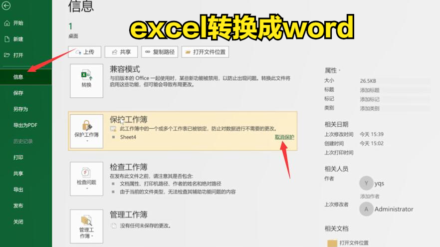
Task: Click the open folder icon beside 打开
Action: [7, 55]
